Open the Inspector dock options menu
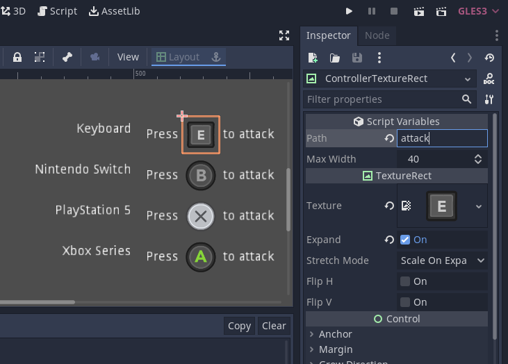Screen dimensions: 508x364 click(497, 35)
